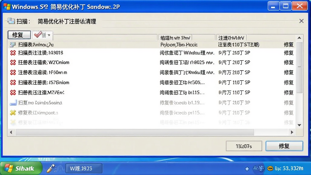Click the blue diamond tray icon
This screenshot has width=311, height=175.
(x=247, y=169)
